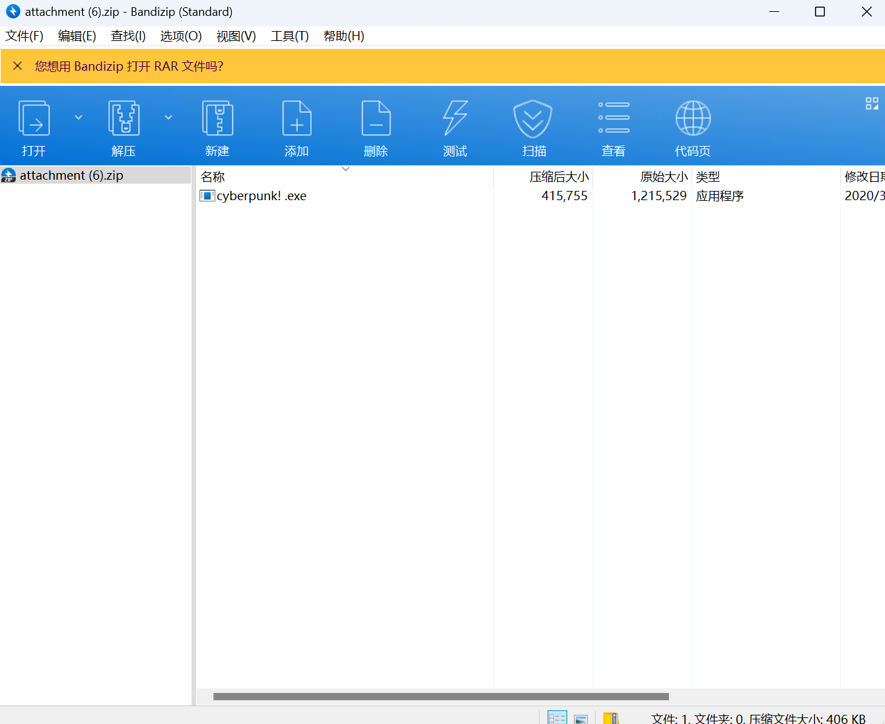Click the original size value 1,215,529
885x724 pixels.
[x=659, y=196]
